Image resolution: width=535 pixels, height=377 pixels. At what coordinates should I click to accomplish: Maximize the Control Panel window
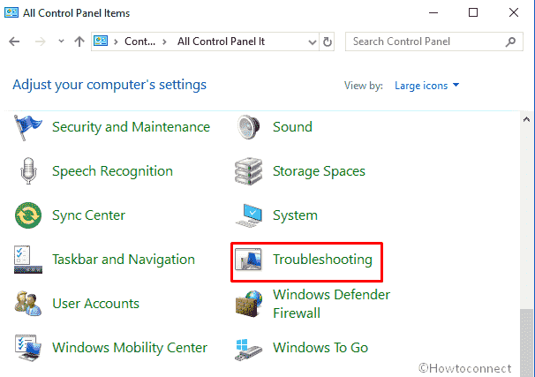[473, 12]
